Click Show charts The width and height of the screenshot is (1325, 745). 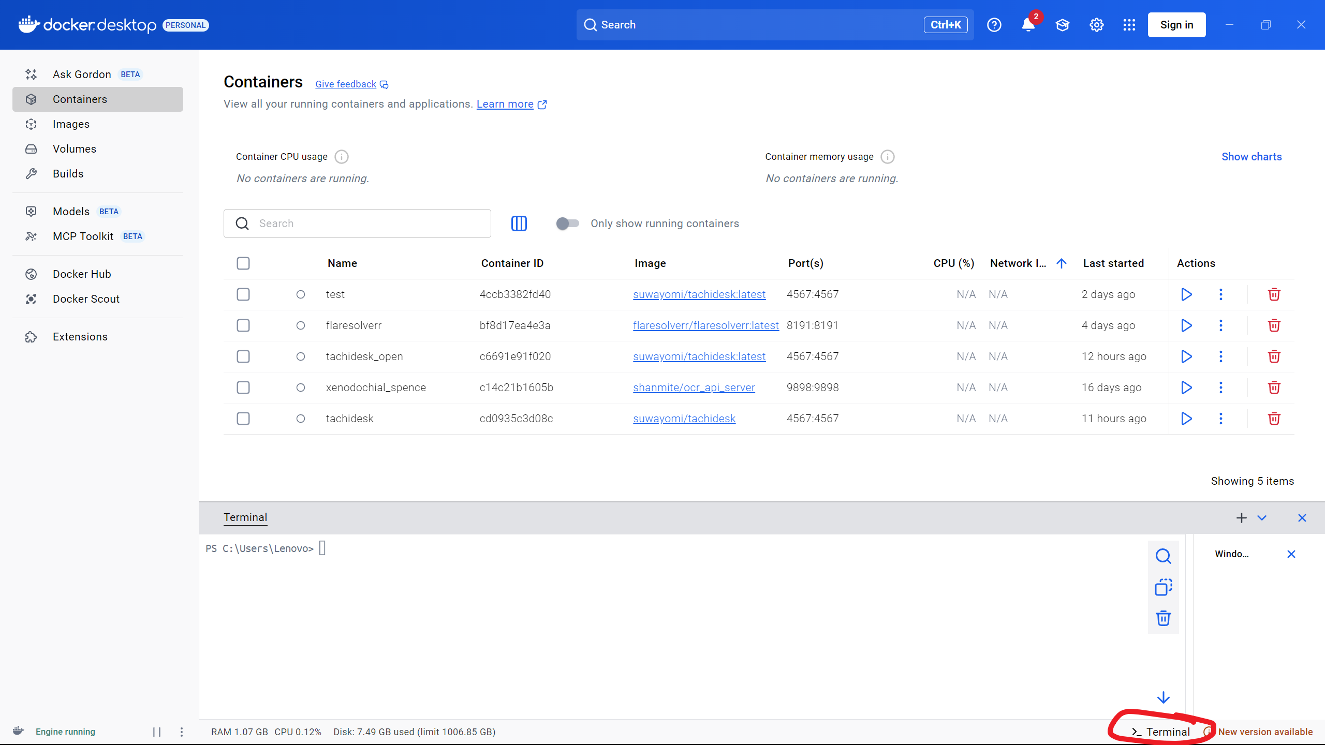point(1251,157)
